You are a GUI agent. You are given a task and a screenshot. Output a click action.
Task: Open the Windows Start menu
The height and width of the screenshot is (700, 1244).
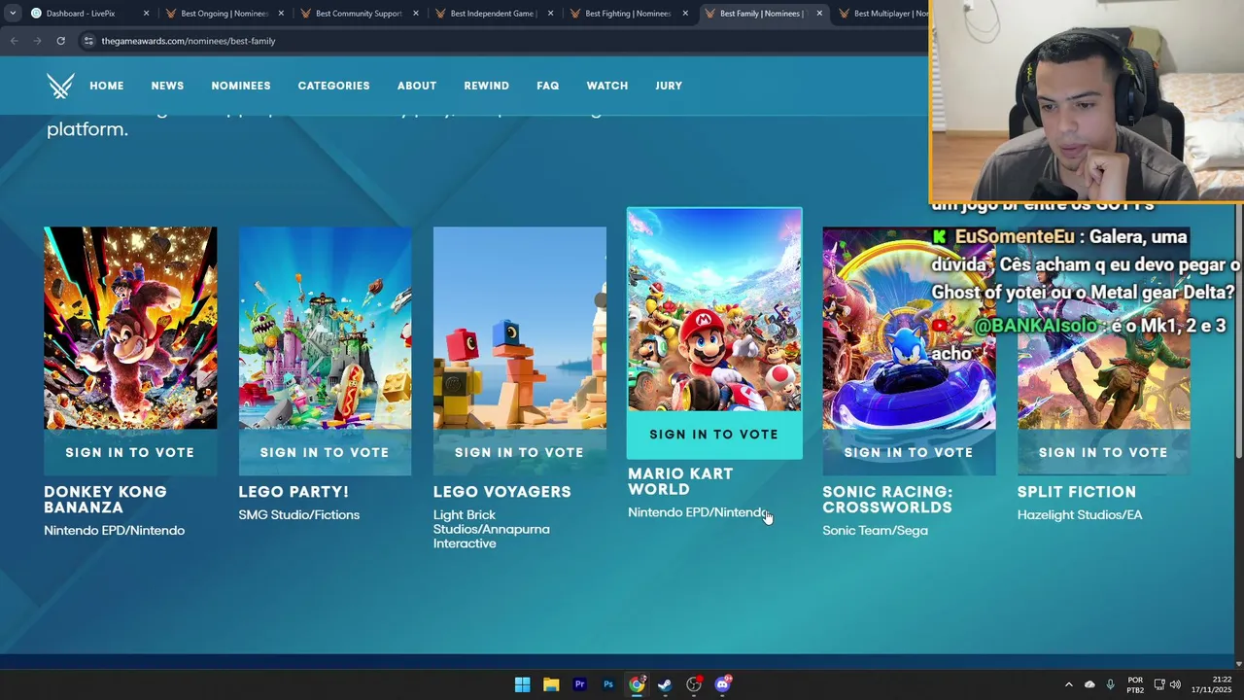[522, 684]
